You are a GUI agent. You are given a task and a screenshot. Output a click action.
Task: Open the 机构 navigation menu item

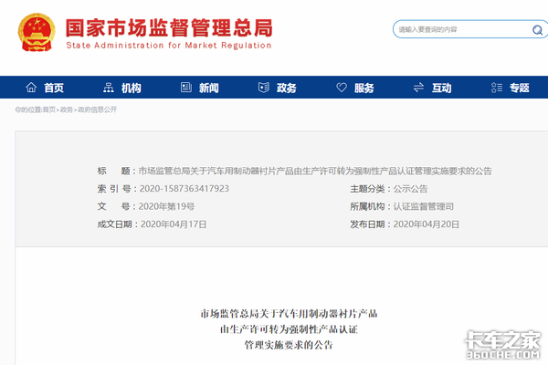[132, 89]
